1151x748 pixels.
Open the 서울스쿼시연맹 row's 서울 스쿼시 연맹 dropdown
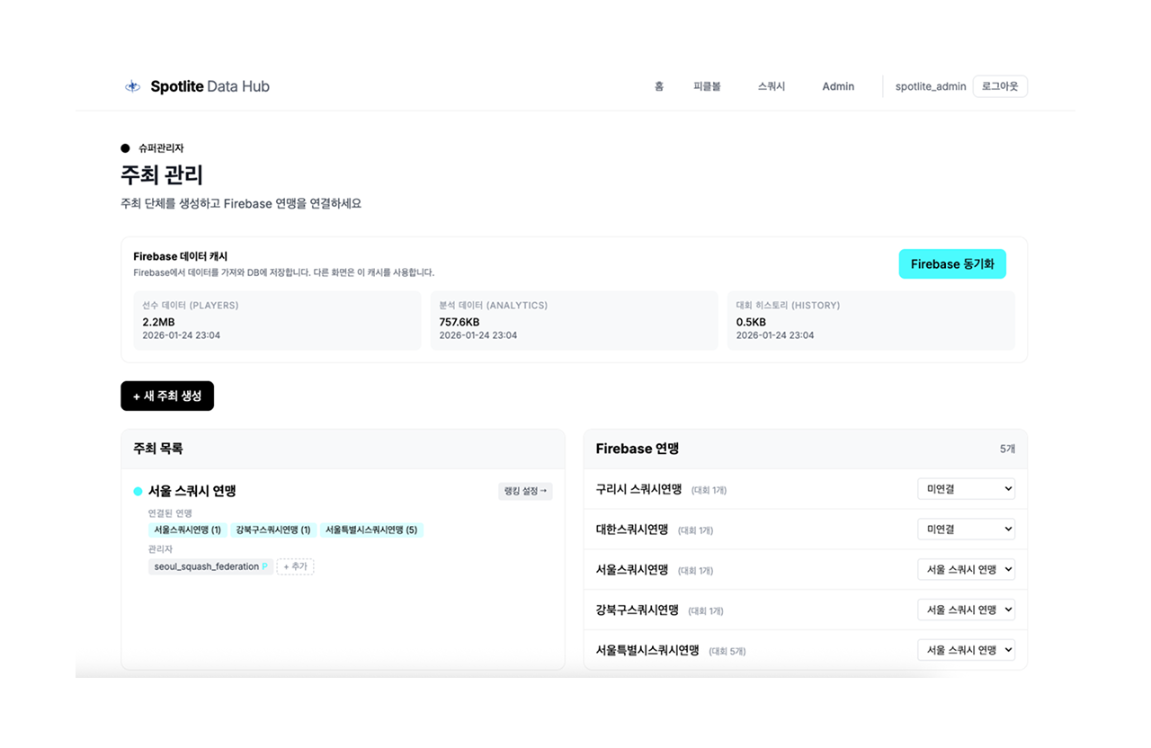click(966, 568)
